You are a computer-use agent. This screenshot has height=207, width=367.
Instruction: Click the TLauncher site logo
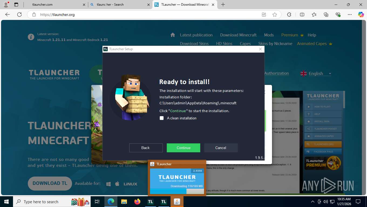(54, 74)
